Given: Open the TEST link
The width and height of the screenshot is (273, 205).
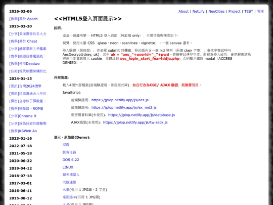Looking at the screenshot, I should (x=248, y=11).
